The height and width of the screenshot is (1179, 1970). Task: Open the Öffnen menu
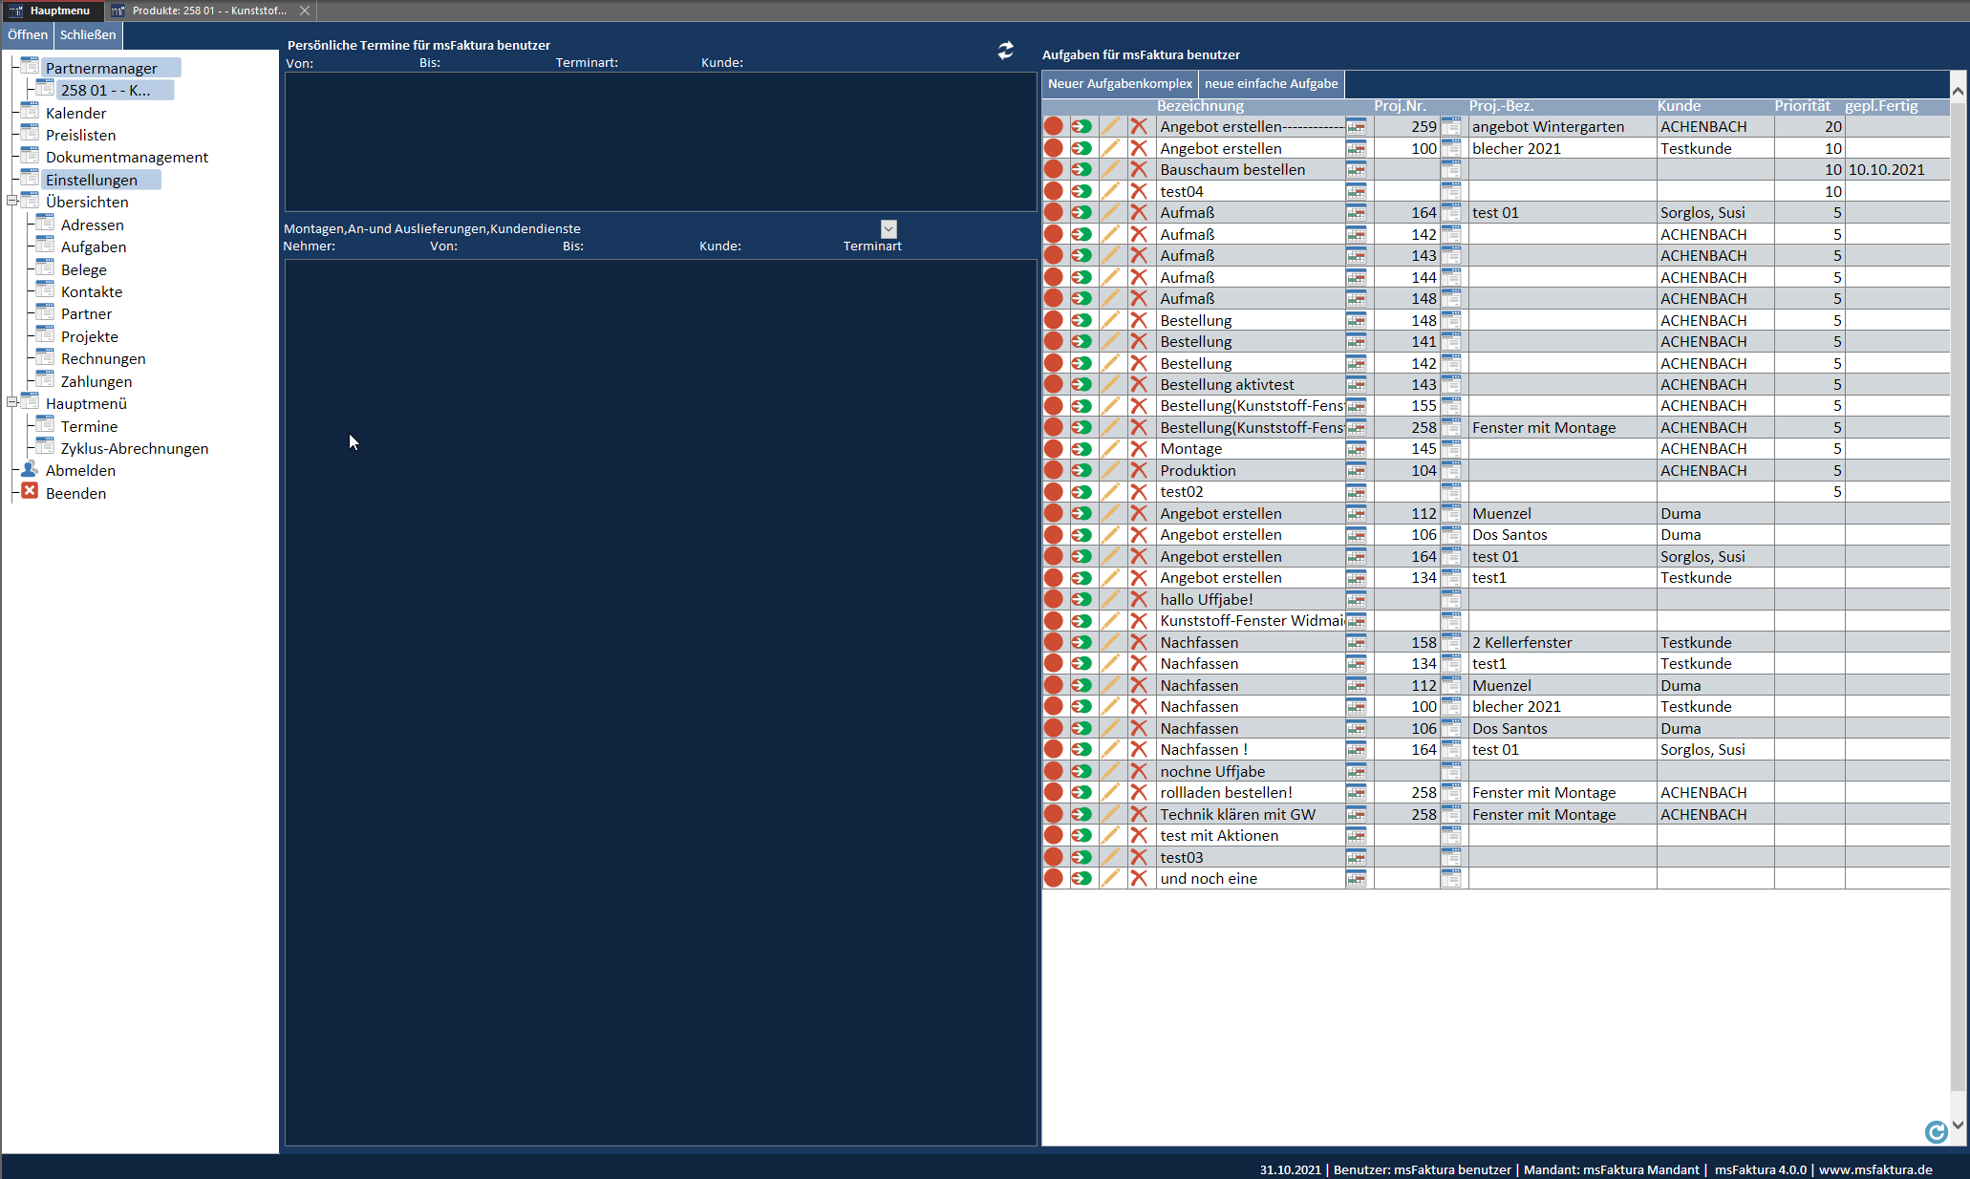(x=28, y=34)
